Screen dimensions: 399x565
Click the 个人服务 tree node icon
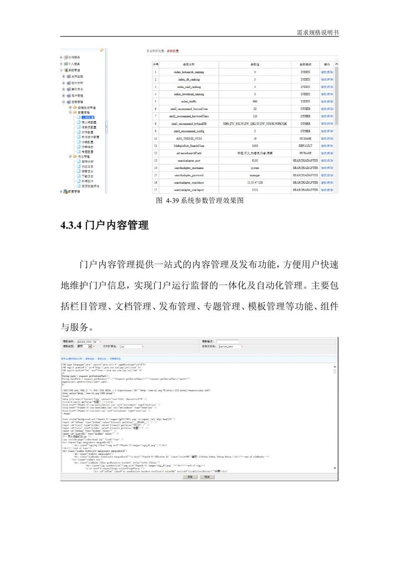[x=65, y=64]
